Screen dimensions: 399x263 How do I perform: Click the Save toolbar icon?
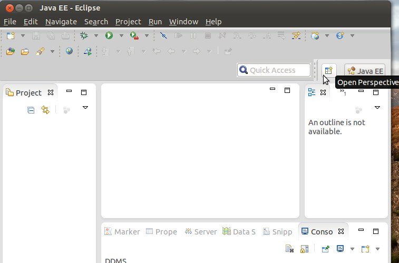[x=36, y=36]
